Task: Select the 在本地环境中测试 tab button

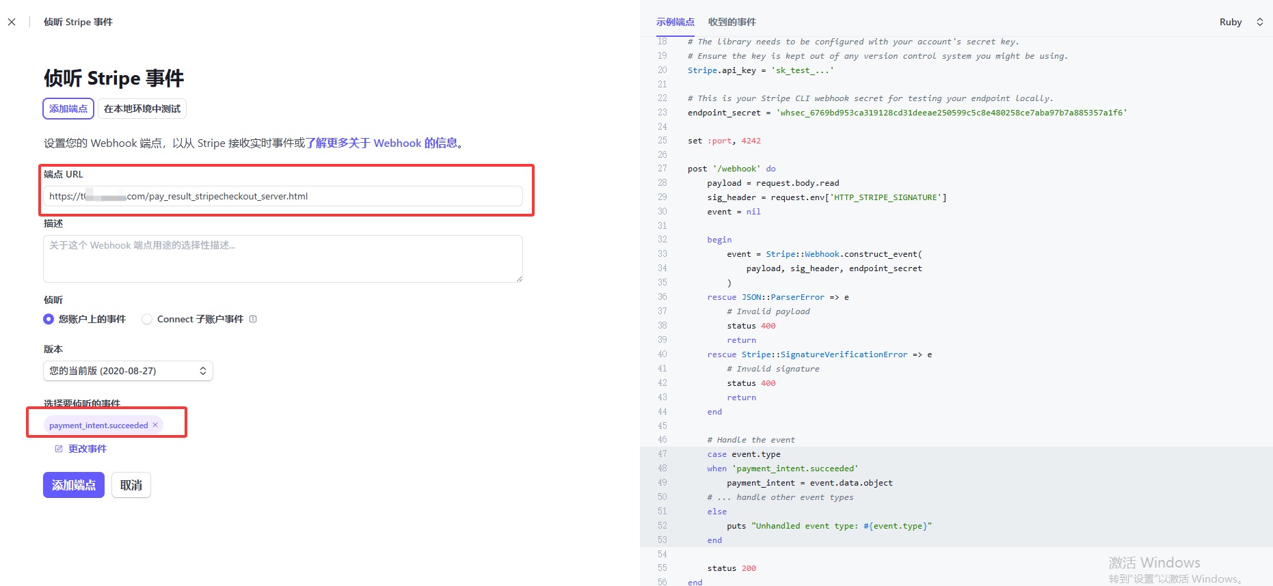Action: pos(142,109)
